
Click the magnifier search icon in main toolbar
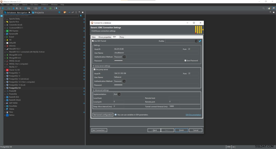tap(57, 8)
